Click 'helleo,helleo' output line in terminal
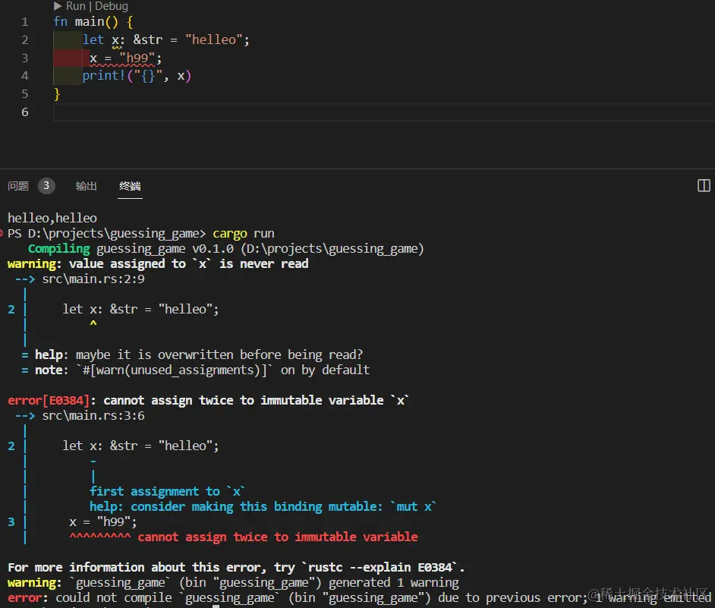Viewport: 715px width, 608px height. [52, 218]
